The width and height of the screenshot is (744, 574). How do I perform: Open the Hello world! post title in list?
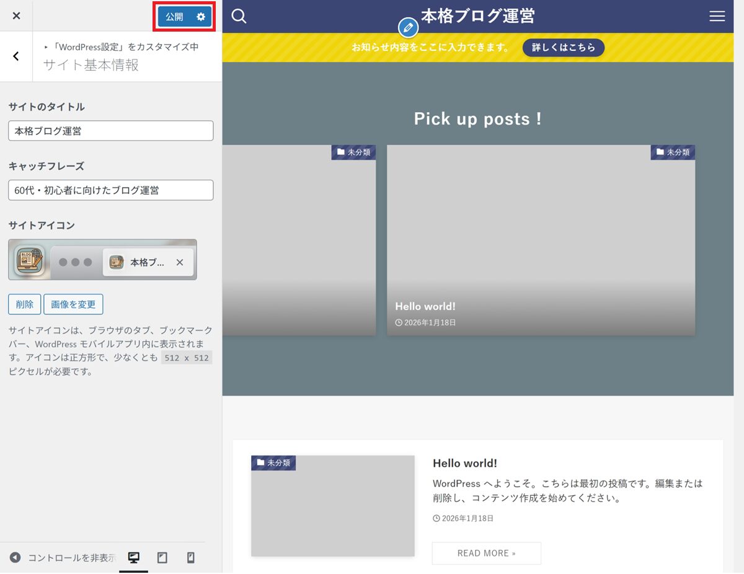click(x=464, y=463)
